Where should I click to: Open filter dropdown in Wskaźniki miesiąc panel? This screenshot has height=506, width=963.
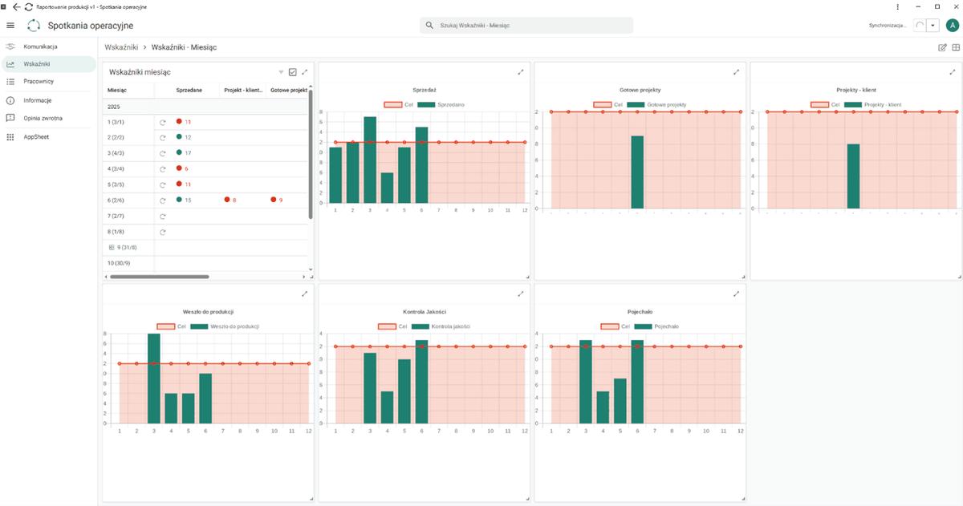point(281,72)
